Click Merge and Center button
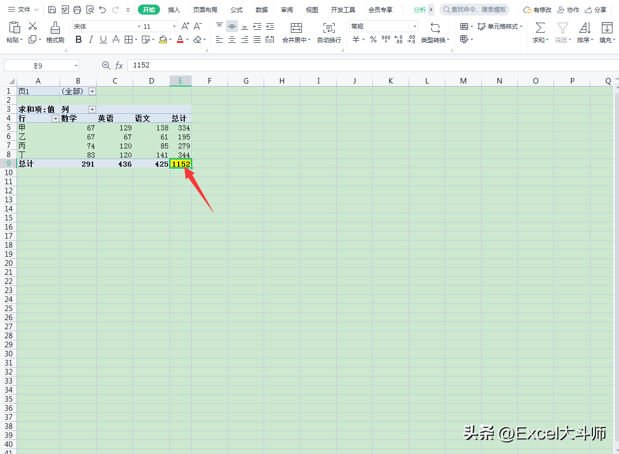 296,32
